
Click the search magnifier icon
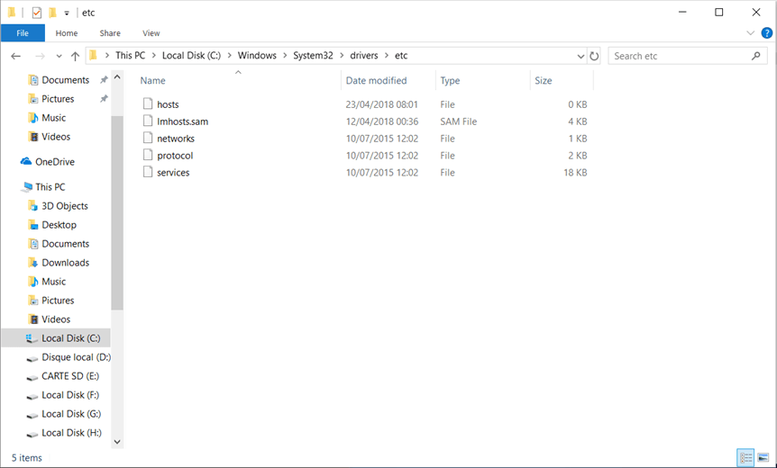pyautogui.click(x=756, y=56)
